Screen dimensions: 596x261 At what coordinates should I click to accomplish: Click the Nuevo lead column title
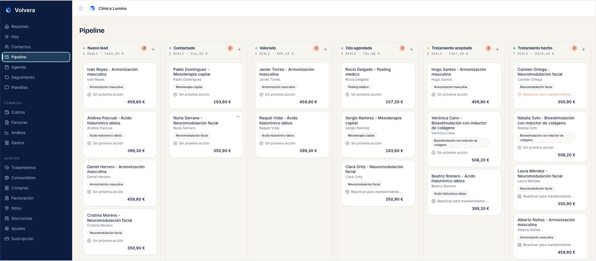[x=98, y=48]
